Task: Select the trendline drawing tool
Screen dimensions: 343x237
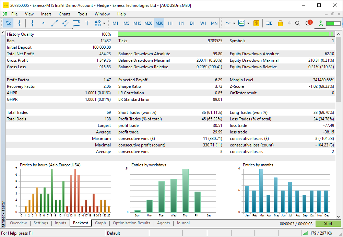Action: [54, 23]
